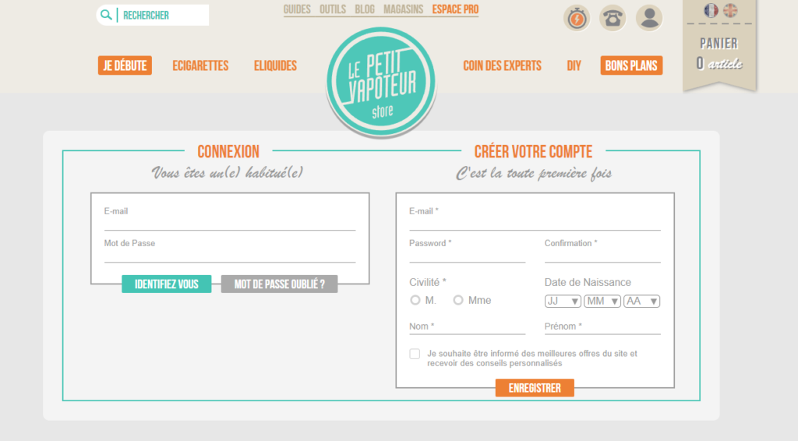798x441 pixels.
Task: Check the newsletter offers checkbox
Action: click(x=415, y=354)
